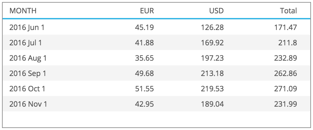This screenshot has width=313, height=130.
Task: Click EUR value 45.19
Action: (145, 27)
